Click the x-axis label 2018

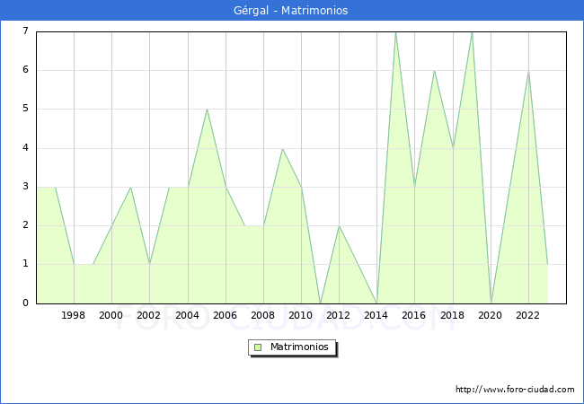(453, 315)
